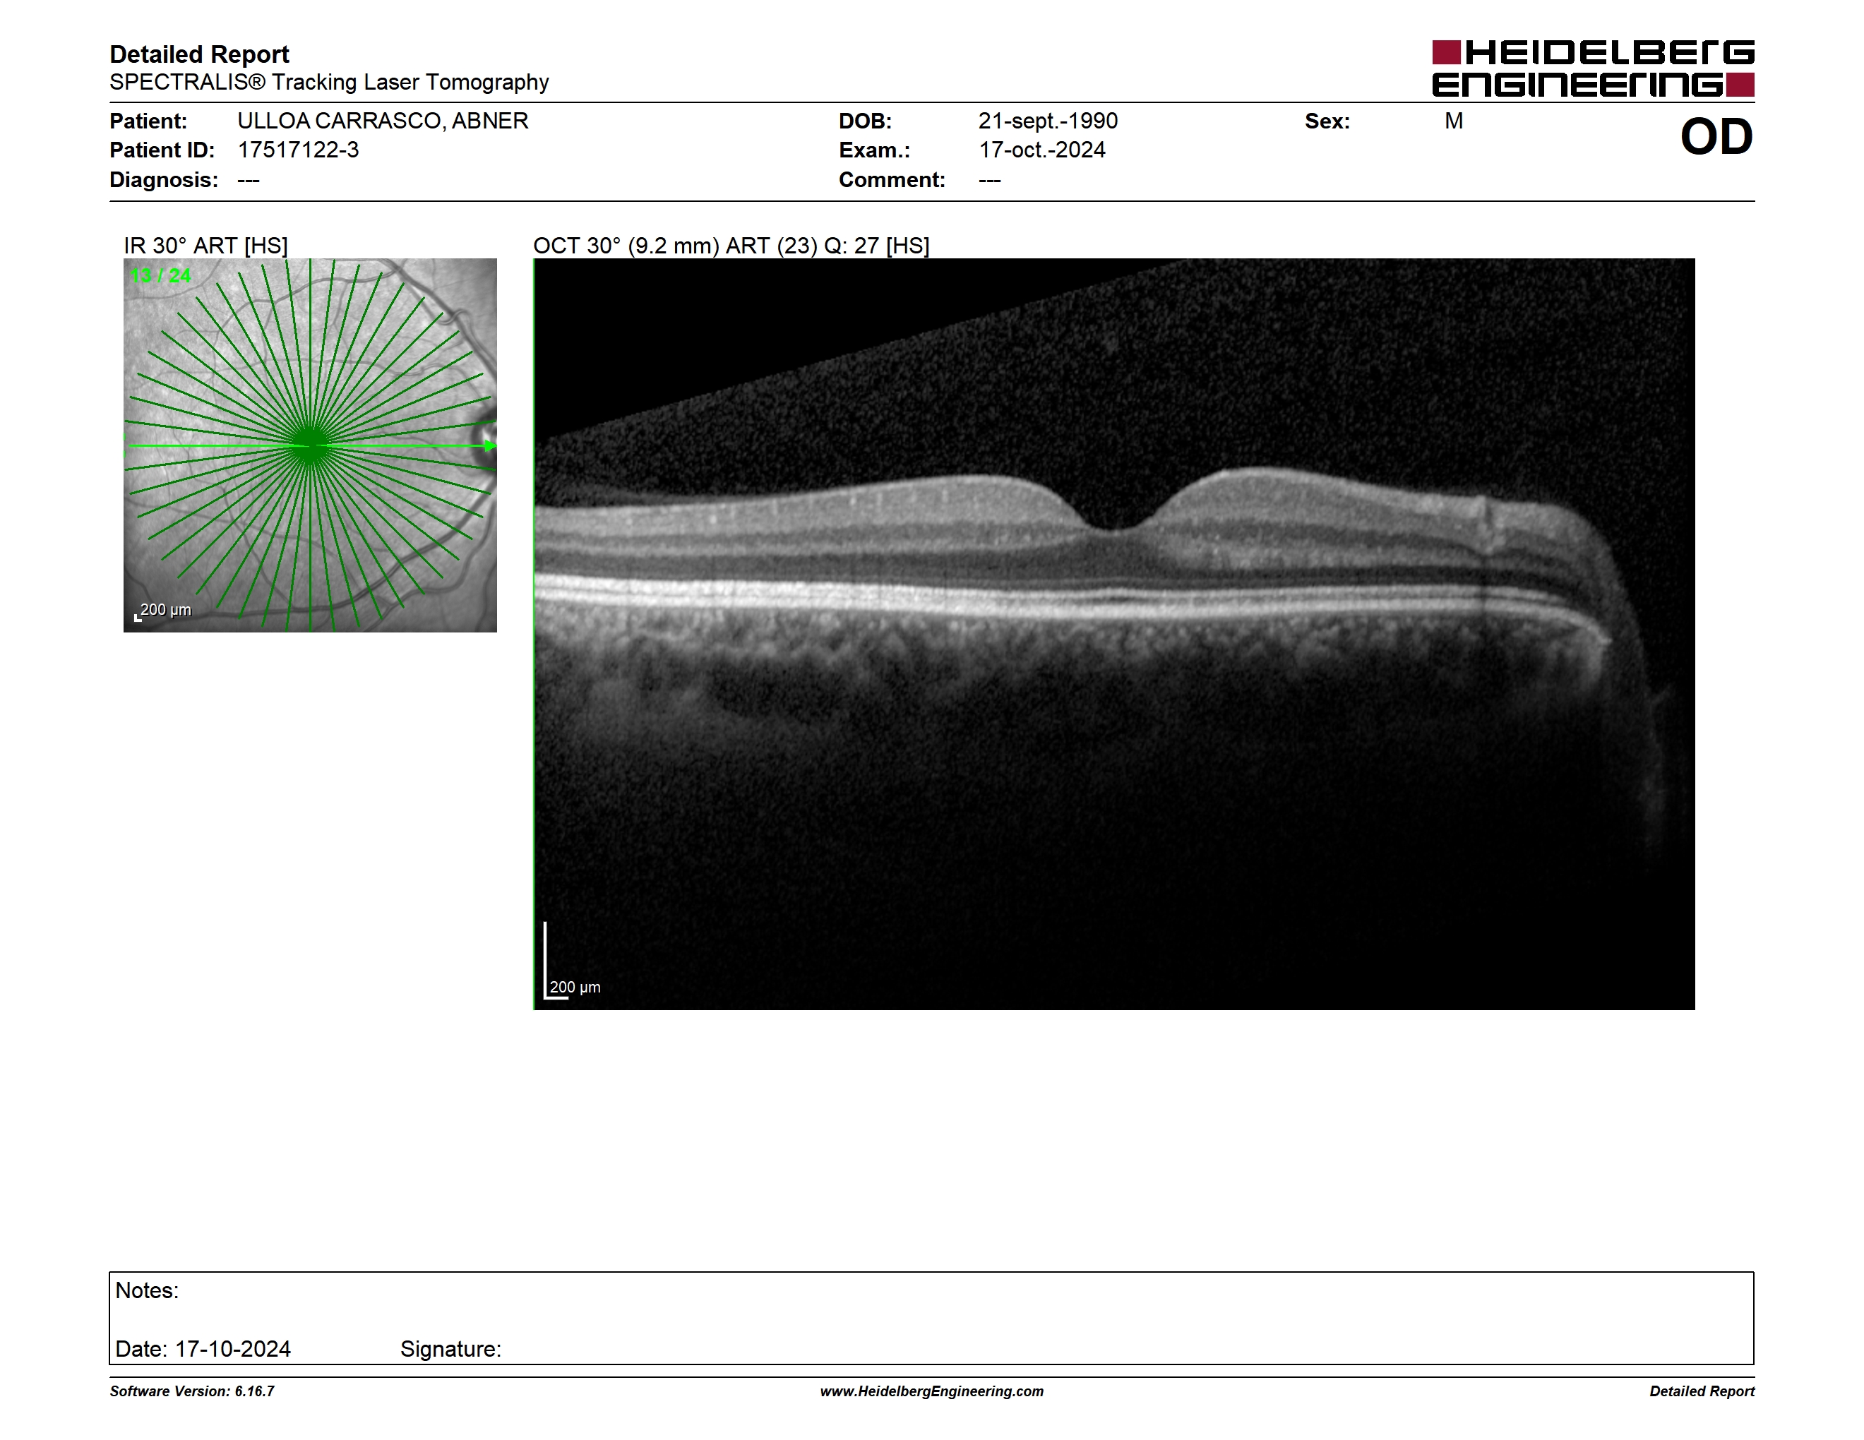Click the green scan counter '13 / 24'
This screenshot has width=1864, height=1440.
coord(160,275)
